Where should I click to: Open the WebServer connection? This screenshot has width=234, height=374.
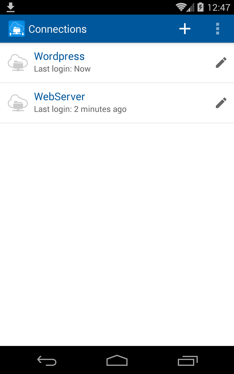117,103
